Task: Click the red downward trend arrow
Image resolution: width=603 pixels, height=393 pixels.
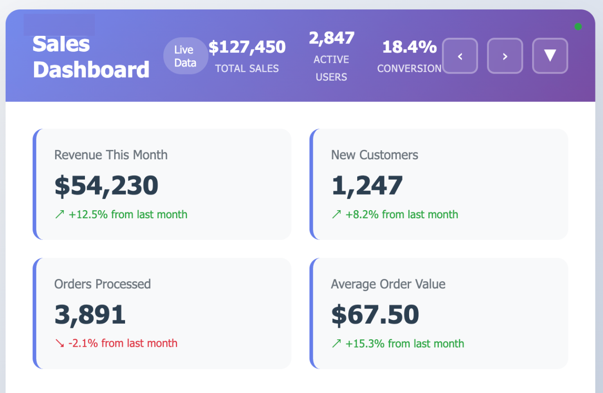Action: (59, 344)
